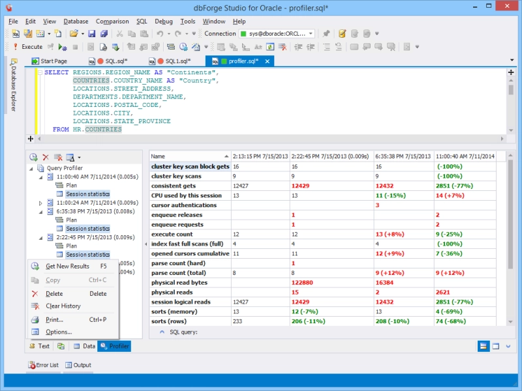Switch to the SQL.sql tab

pos(108,61)
